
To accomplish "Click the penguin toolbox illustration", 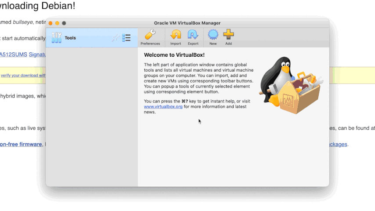I will [x=291, y=85].
